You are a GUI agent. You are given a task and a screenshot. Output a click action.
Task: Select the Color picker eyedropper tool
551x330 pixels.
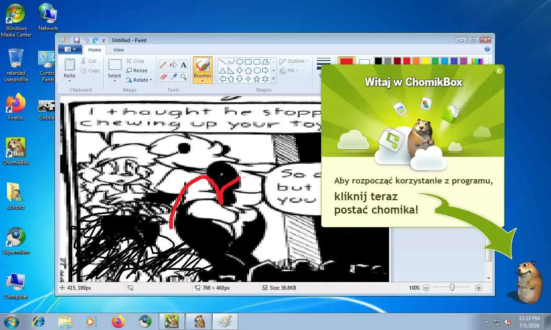click(x=173, y=76)
